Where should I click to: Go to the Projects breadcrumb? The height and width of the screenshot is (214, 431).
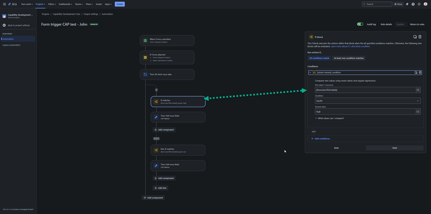pyautogui.click(x=45, y=14)
